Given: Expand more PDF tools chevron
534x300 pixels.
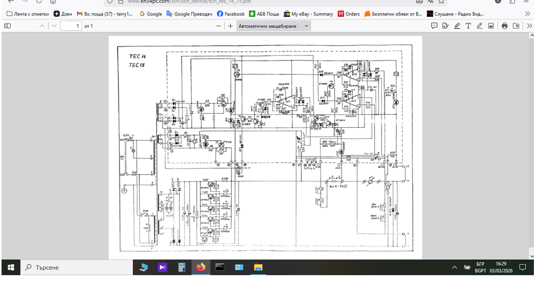Looking at the screenshot, I should click(529, 26).
